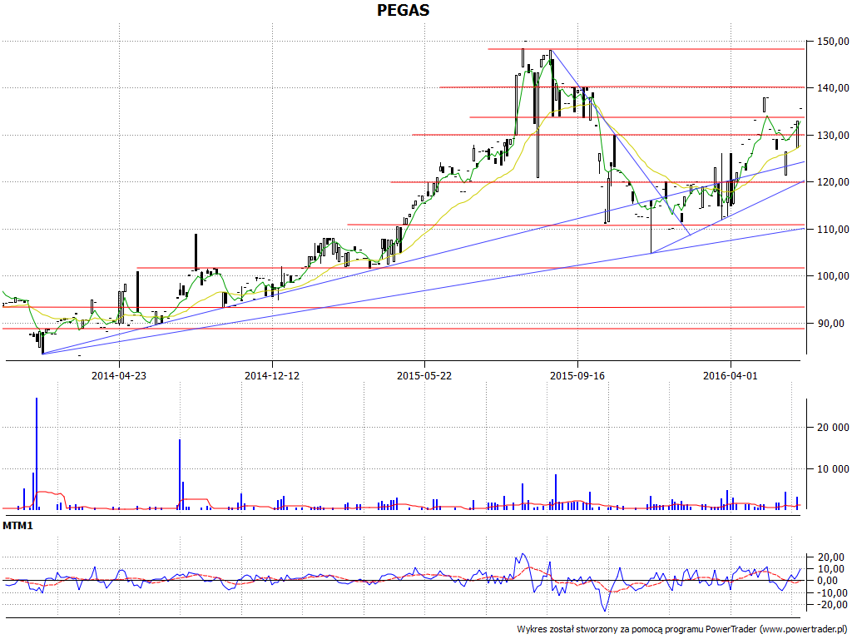Click the 20 000 volume axis label
This screenshot has height=639, width=852.
click(x=833, y=428)
